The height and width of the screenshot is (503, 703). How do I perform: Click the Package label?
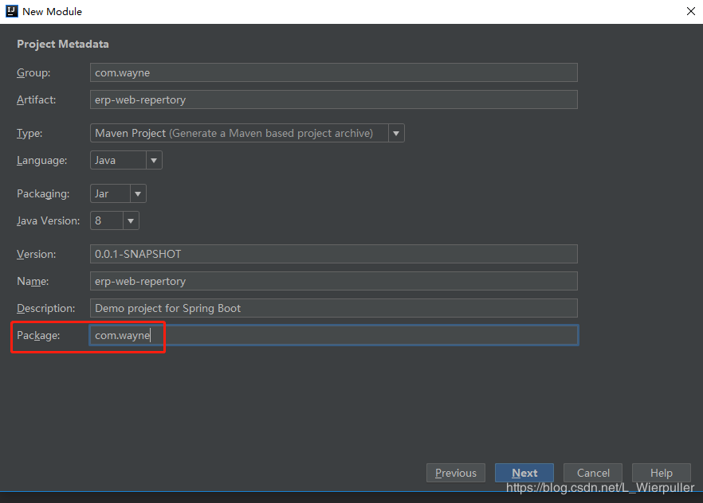click(x=38, y=335)
